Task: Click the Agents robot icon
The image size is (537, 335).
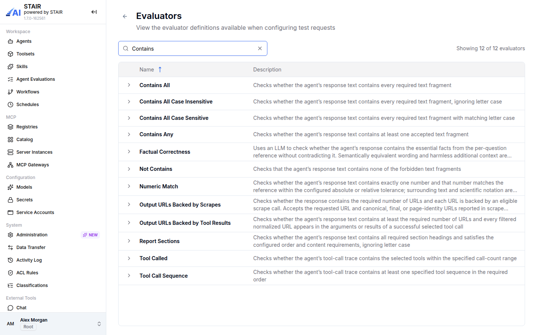Action: pos(10,41)
